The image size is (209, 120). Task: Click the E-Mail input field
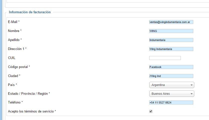coord(171,22)
